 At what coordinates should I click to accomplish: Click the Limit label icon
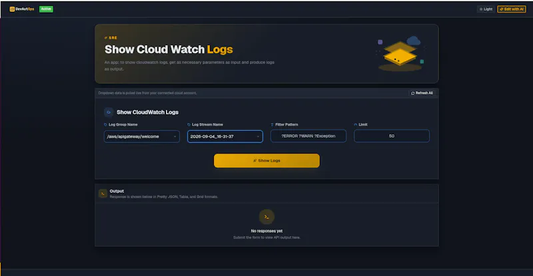coord(356,124)
